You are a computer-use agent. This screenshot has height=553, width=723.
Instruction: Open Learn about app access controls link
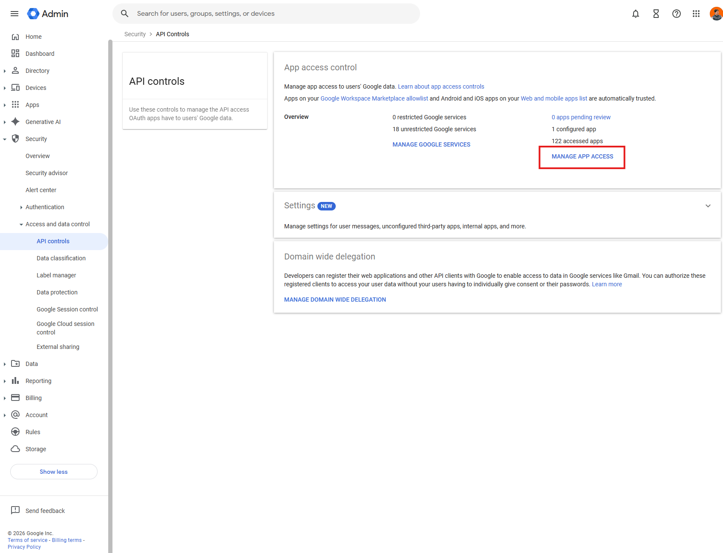tap(441, 86)
